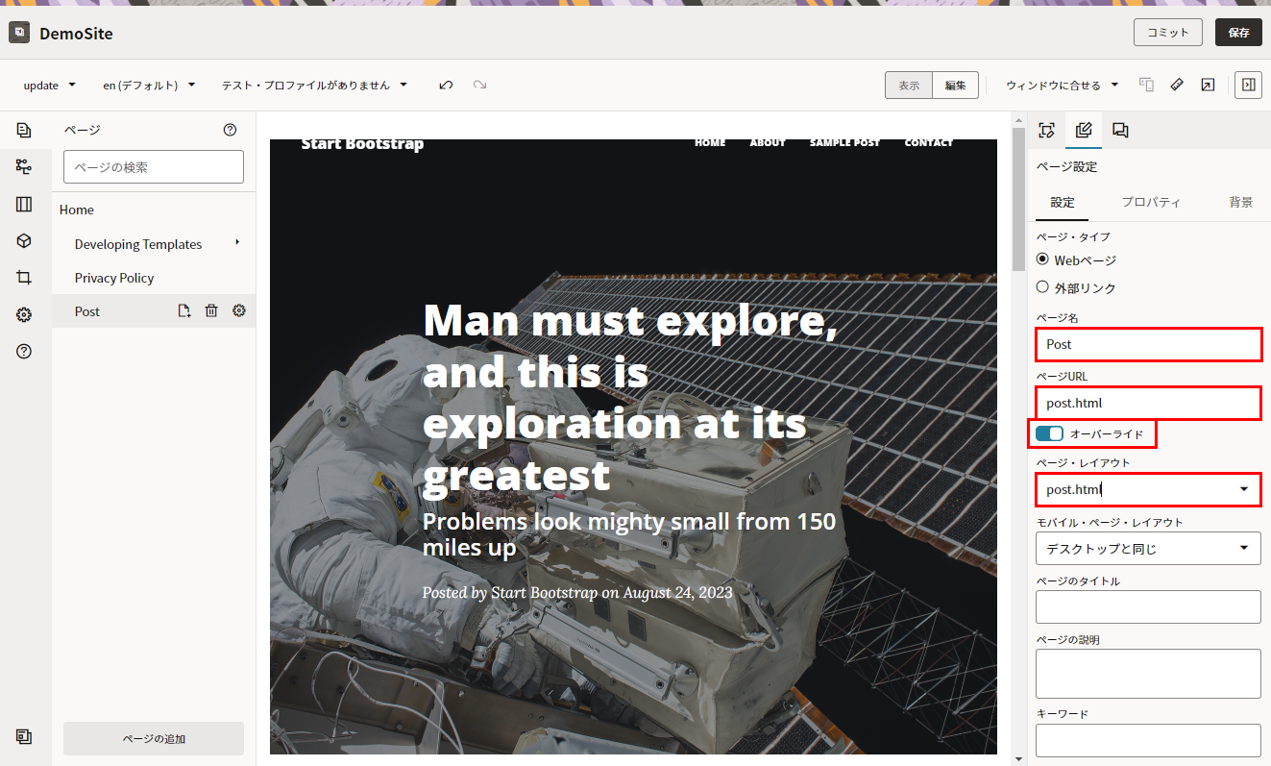Click the device preview icon in toolbar
This screenshot has height=766, width=1271.
click(1146, 85)
